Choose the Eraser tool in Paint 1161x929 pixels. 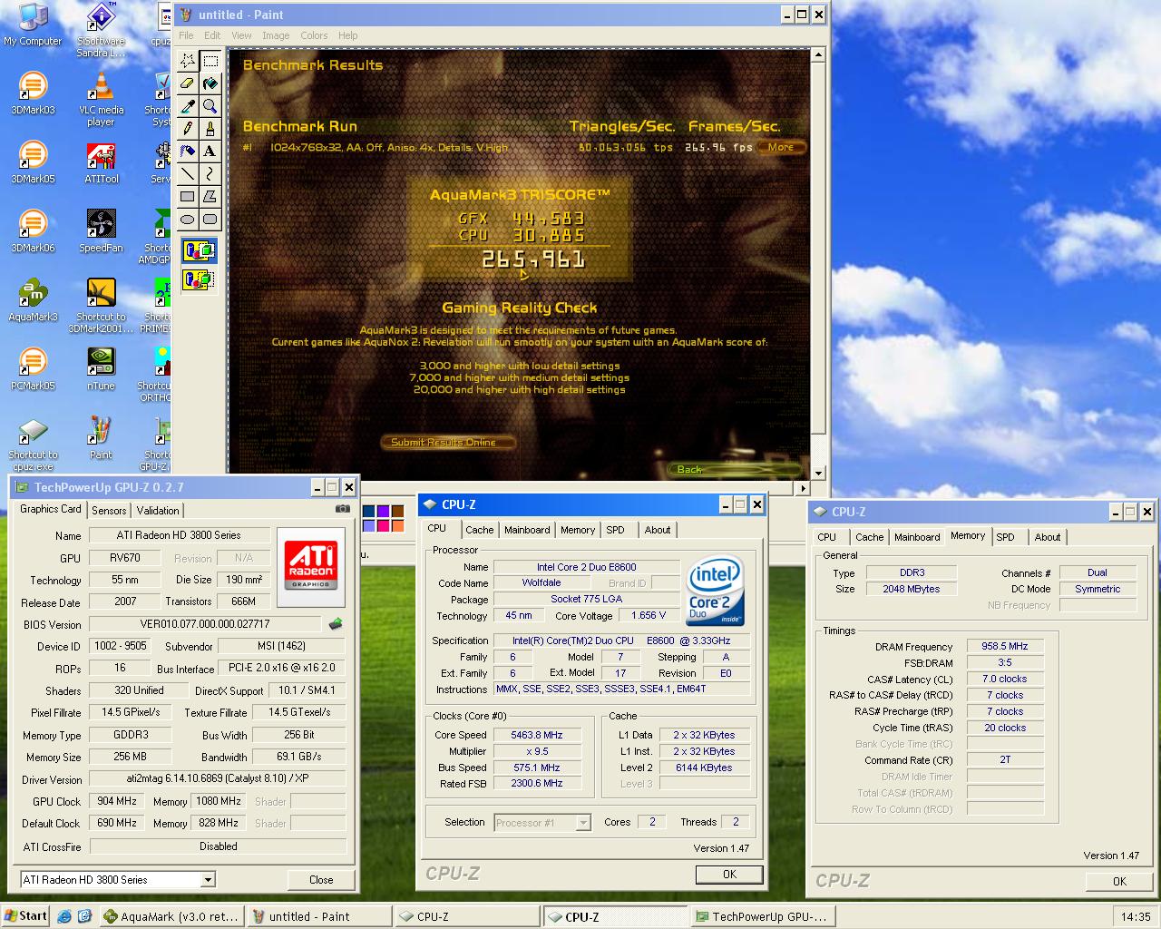[x=188, y=83]
